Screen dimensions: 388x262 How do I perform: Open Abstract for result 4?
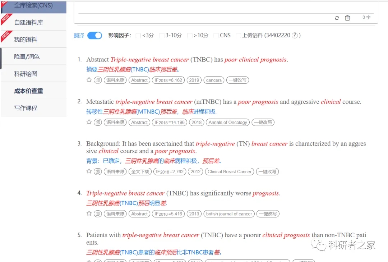coord(139,214)
